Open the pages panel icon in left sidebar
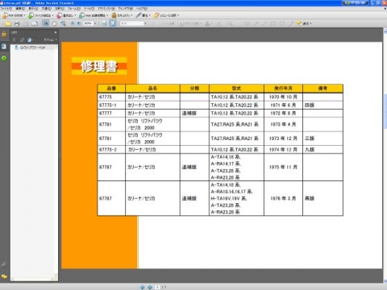This screenshot has width=387, height=290. click(x=4, y=46)
